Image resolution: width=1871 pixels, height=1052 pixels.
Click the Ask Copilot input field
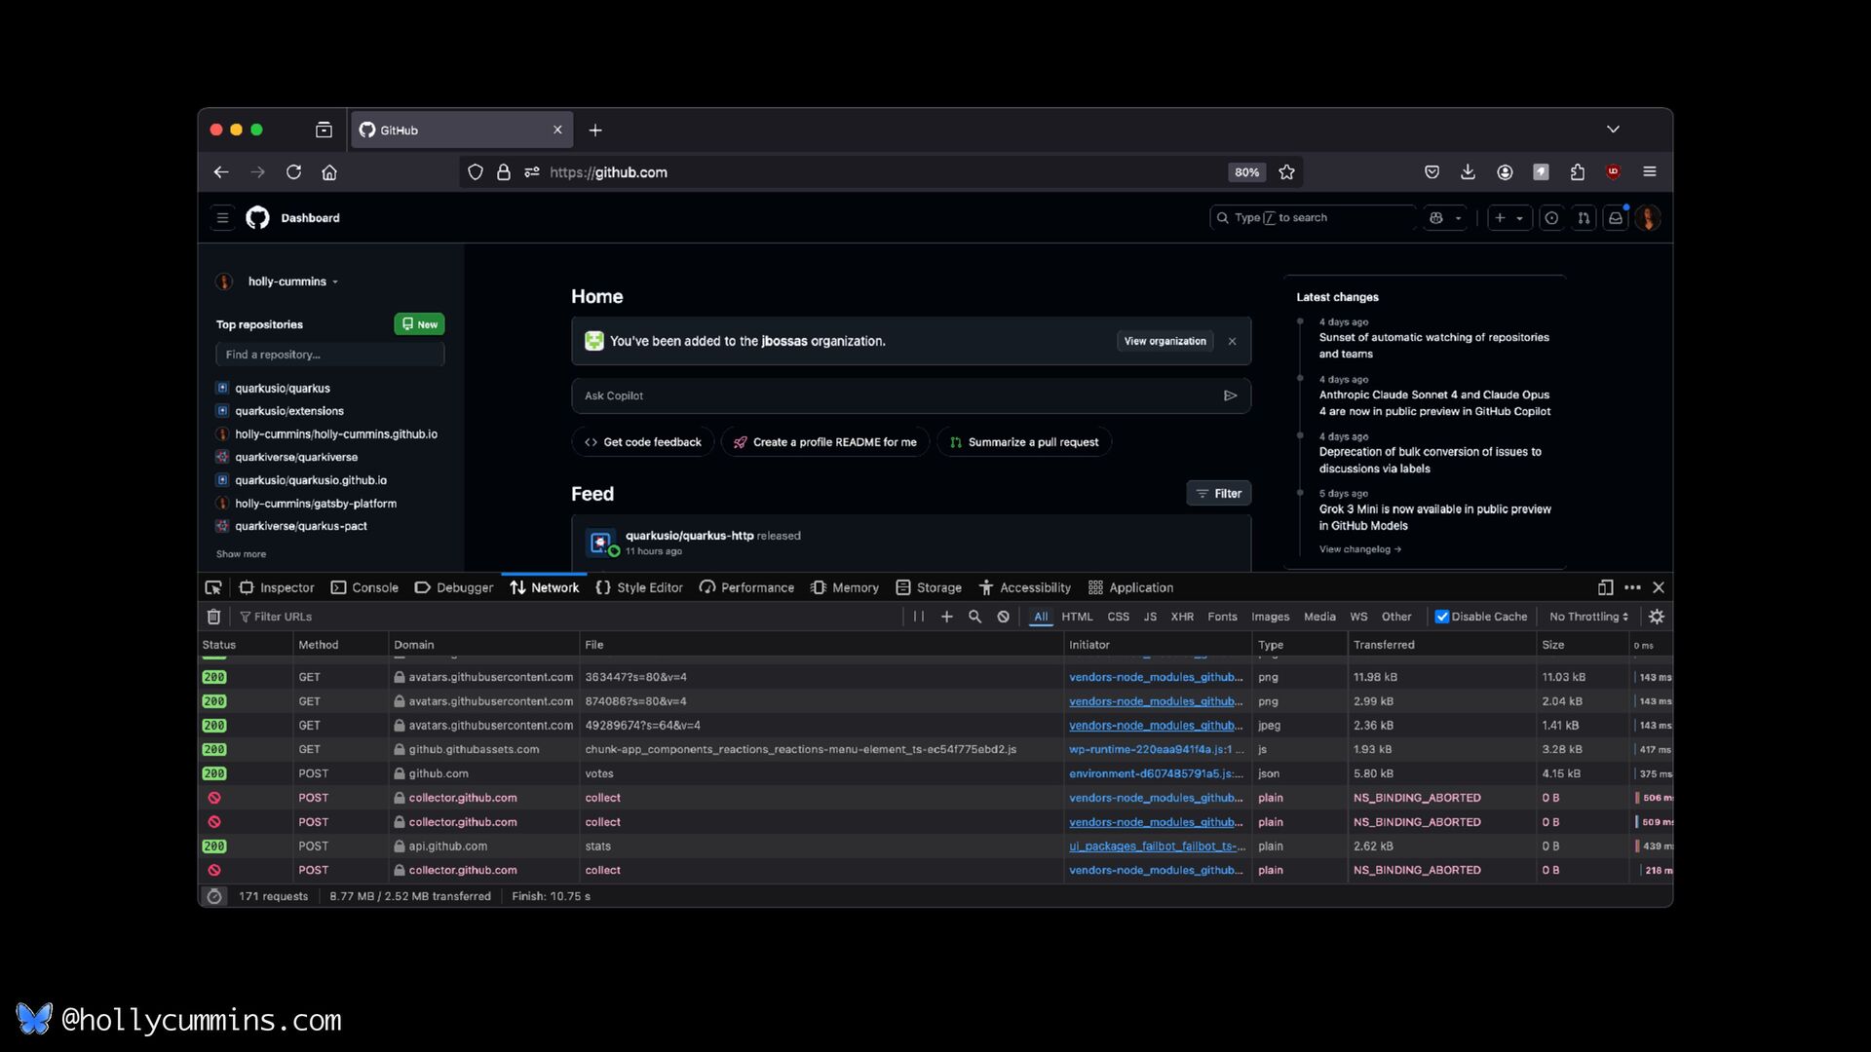point(897,395)
